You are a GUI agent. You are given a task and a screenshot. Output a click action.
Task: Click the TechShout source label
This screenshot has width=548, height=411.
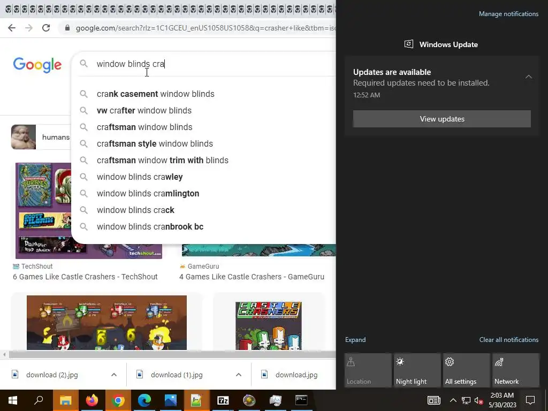coord(37,267)
